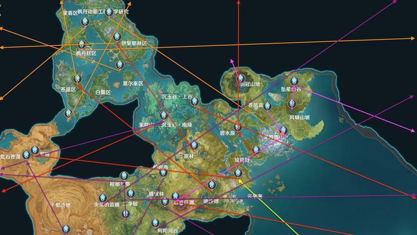Select the 伊黎耶林区 region label

134,43
